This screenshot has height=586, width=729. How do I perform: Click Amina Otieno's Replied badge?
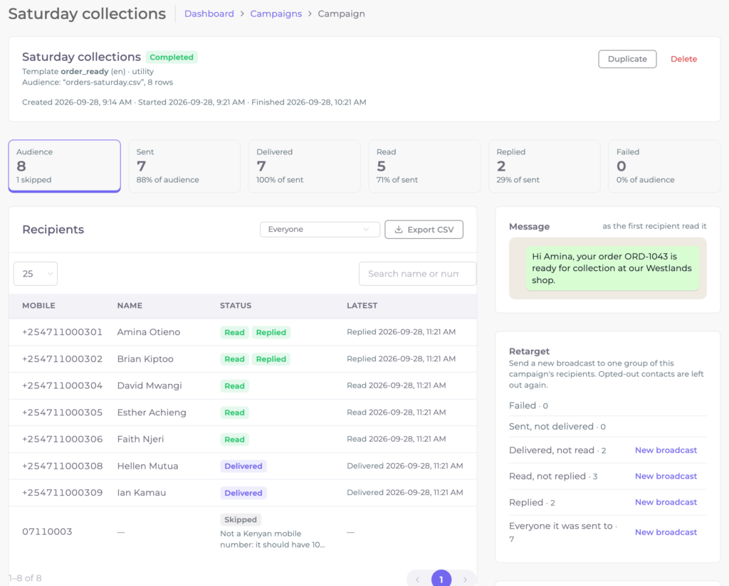(271, 332)
